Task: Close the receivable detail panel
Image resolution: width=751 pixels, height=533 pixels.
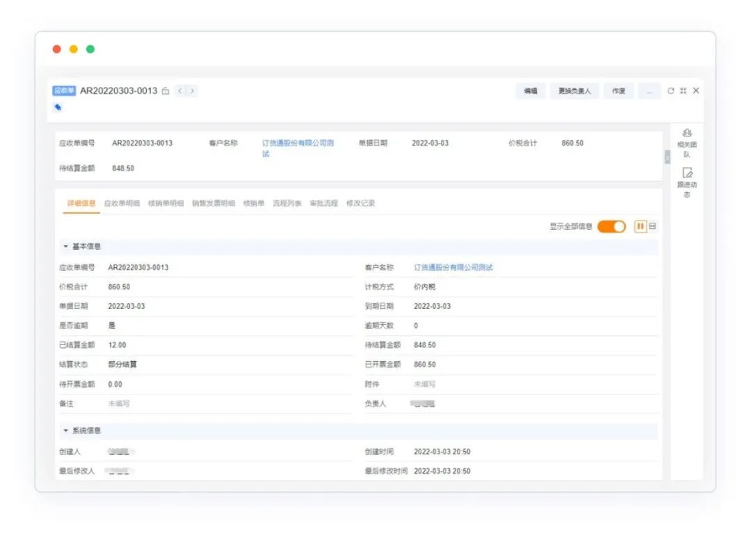Action: coord(696,90)
